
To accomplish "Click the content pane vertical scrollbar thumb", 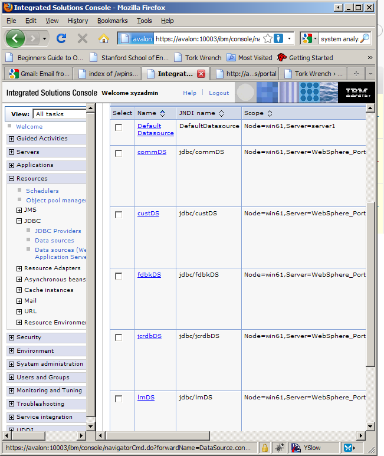I will (370, 284).
